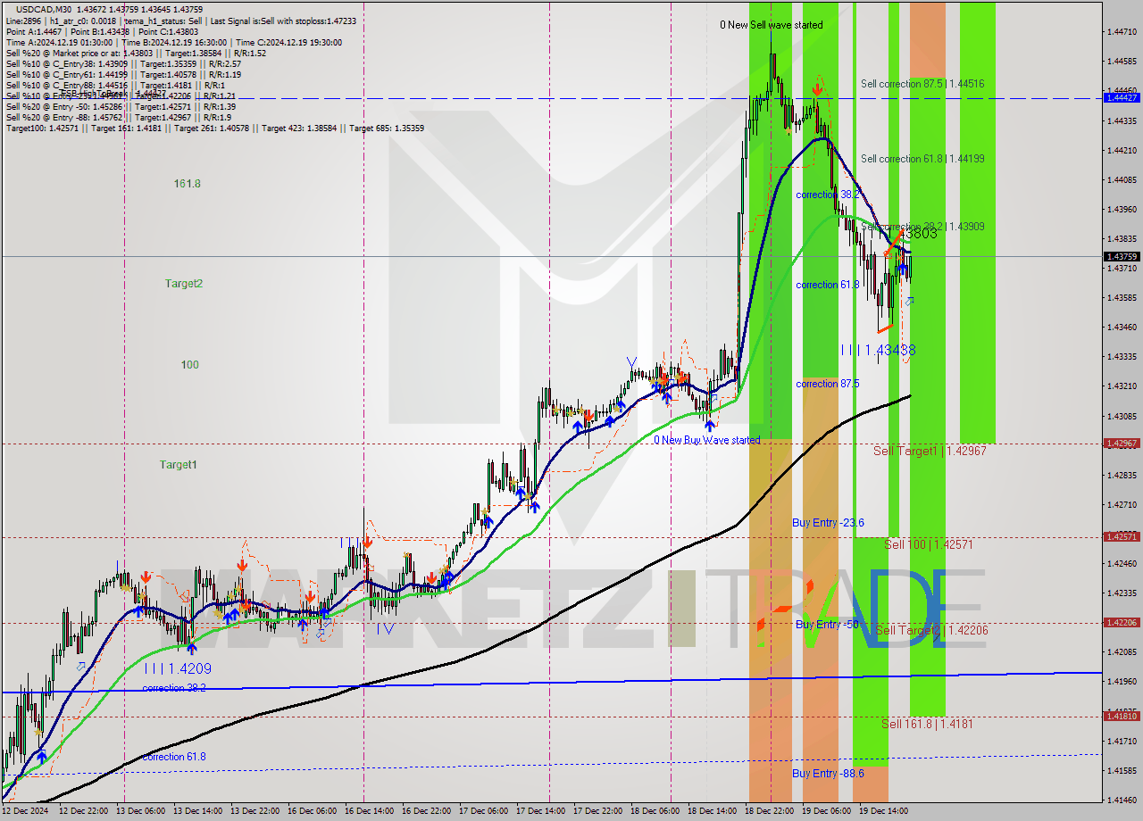Click price axis value 1.42835
Image resolution: width=1143 pixels, height=821 pixels.
pyautogui.click(x=1121, y=476)
